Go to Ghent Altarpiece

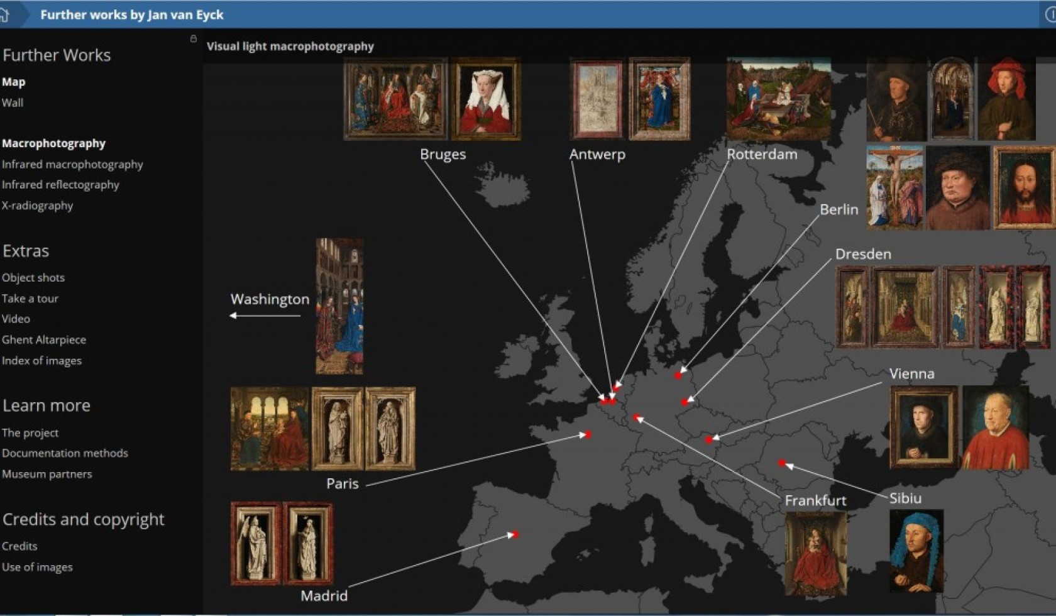44,339
